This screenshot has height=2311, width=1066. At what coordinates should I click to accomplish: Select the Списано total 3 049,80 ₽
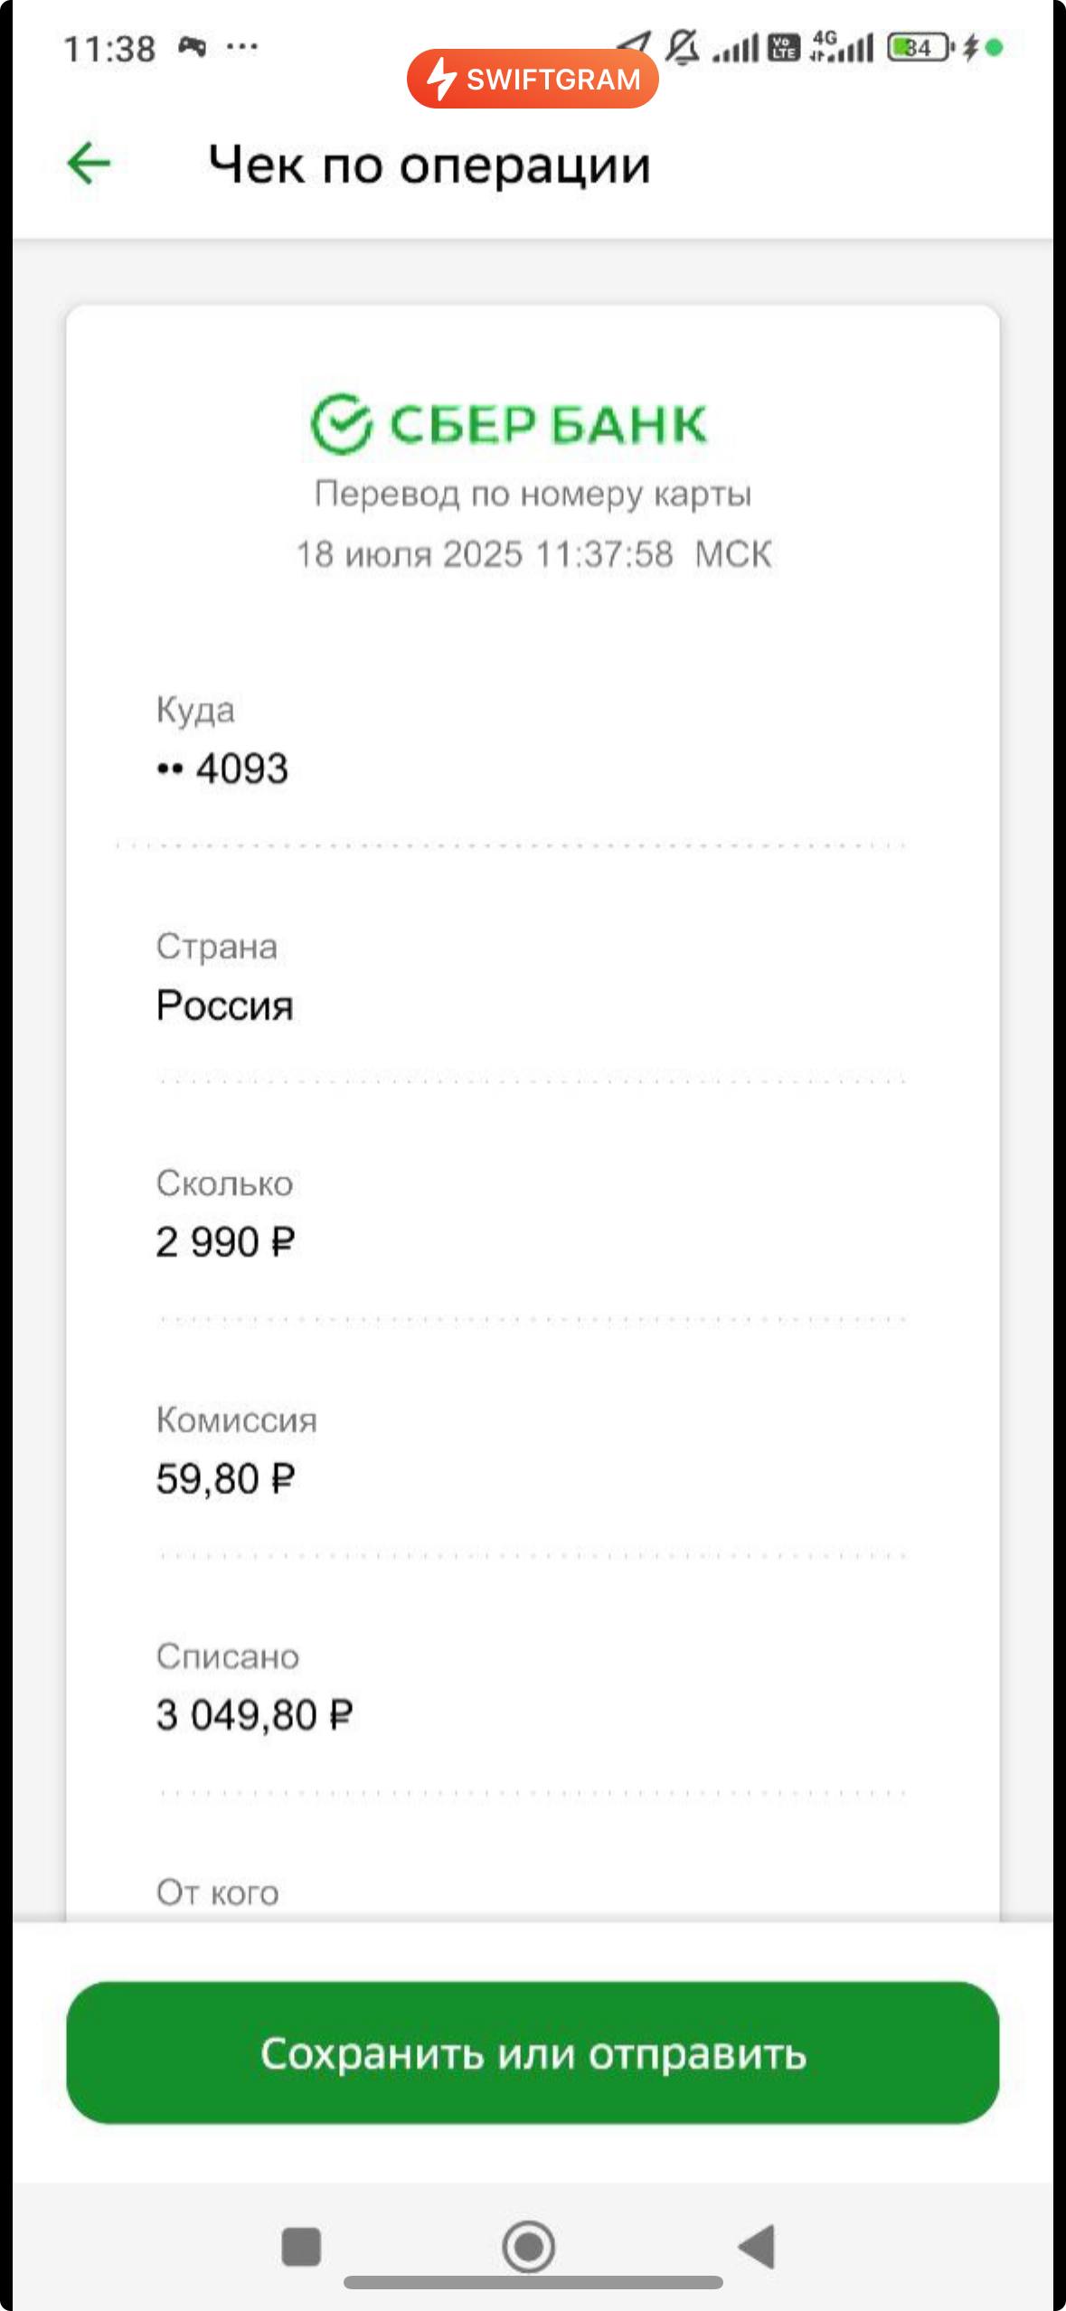(x=254, y=1715)
